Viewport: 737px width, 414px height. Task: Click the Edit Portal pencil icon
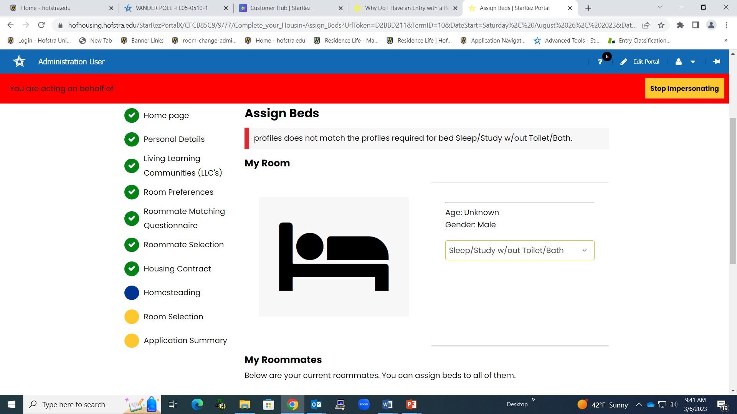point(624,62)
